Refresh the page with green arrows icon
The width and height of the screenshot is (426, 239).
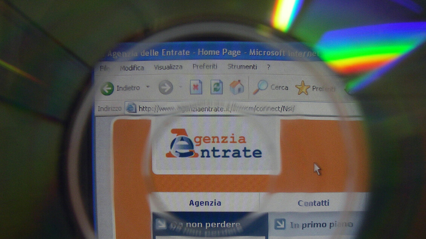[216, 88]
